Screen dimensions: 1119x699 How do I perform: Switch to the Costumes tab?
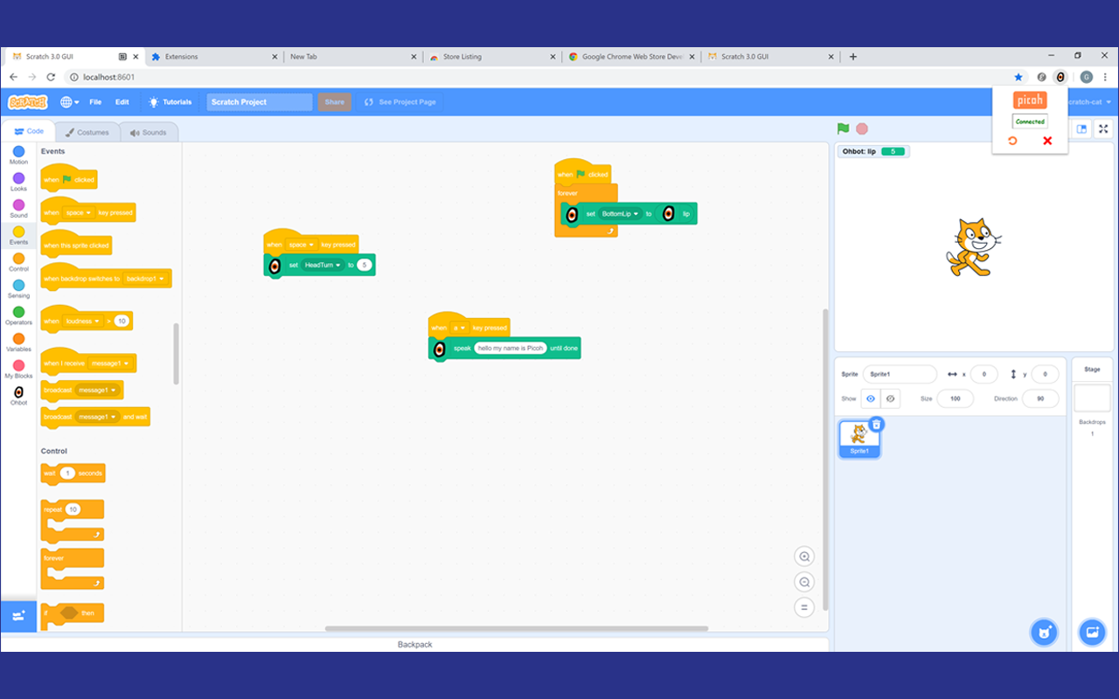coord(87,133)
